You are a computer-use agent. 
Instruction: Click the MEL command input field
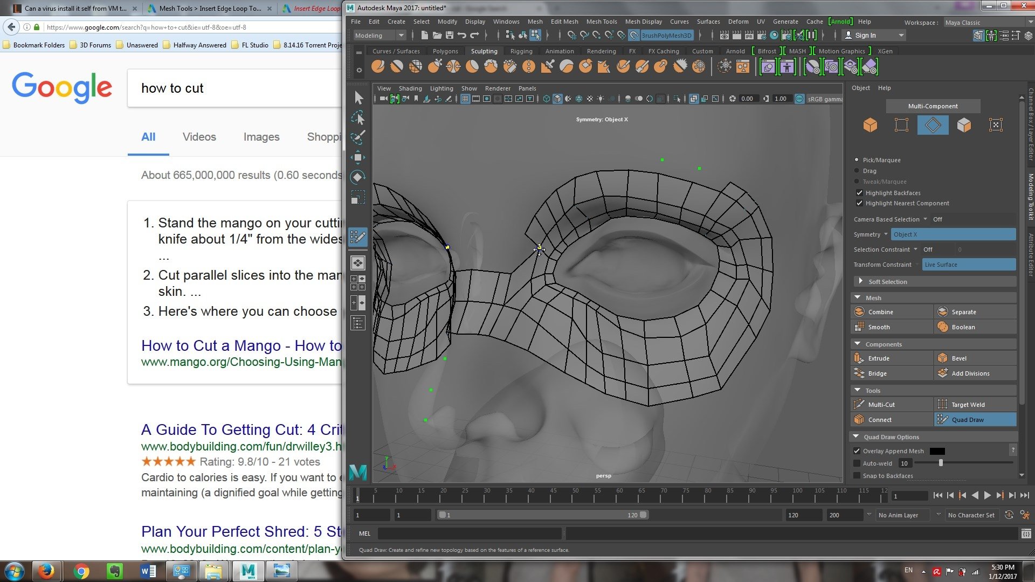(470, 533)
